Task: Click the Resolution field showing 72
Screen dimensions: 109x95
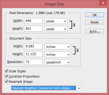Action: click(33, 62)
